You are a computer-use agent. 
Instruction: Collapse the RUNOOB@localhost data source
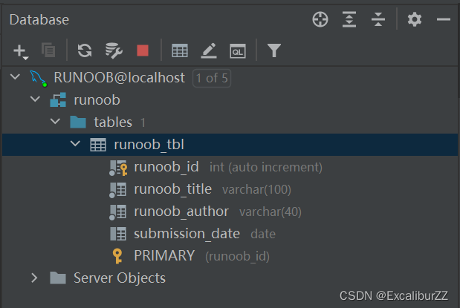tap(15, 77)
